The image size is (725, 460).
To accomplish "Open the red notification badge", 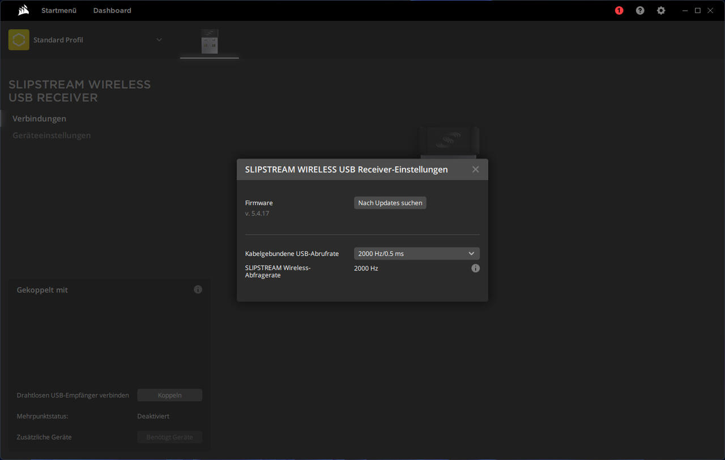I will coord(619,10).
